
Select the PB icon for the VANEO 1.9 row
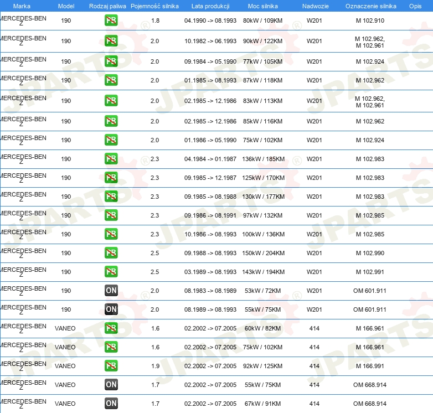coord(111,366)
